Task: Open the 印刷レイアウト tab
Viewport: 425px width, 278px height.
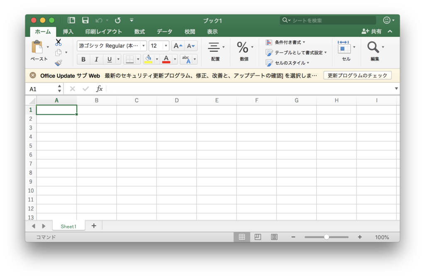Action: pyautogui.click(x=103, y=32)
